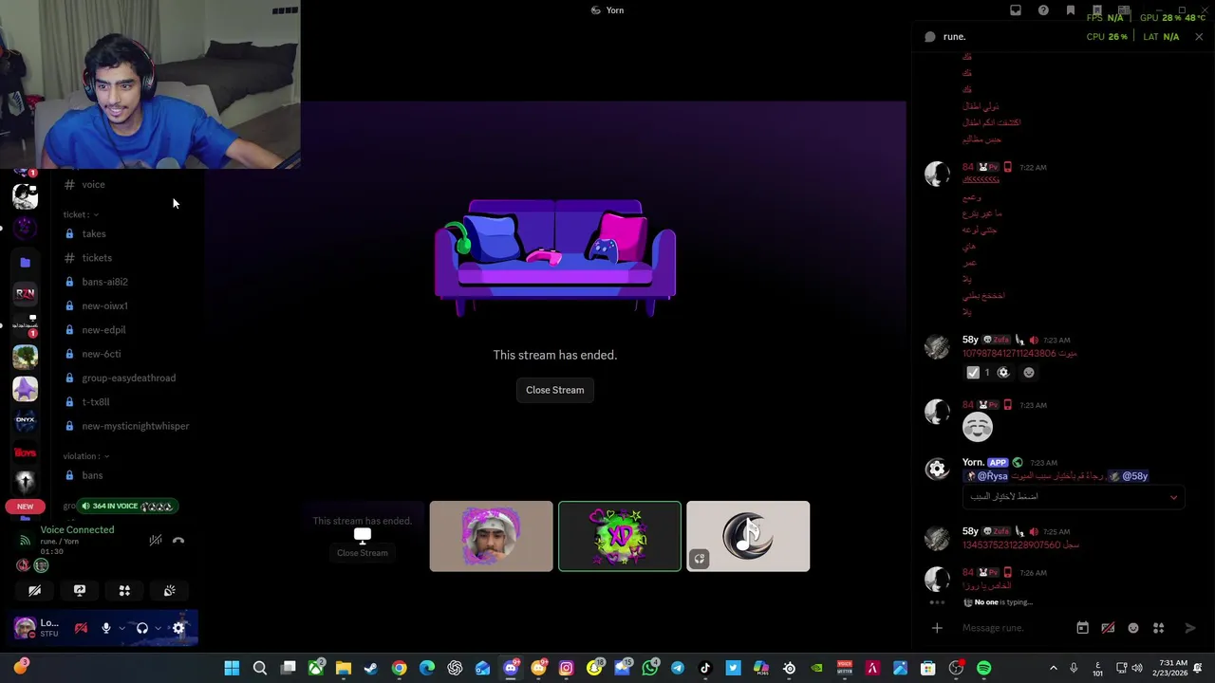Open own user avatar Lo... STFU

pos(38,628)
